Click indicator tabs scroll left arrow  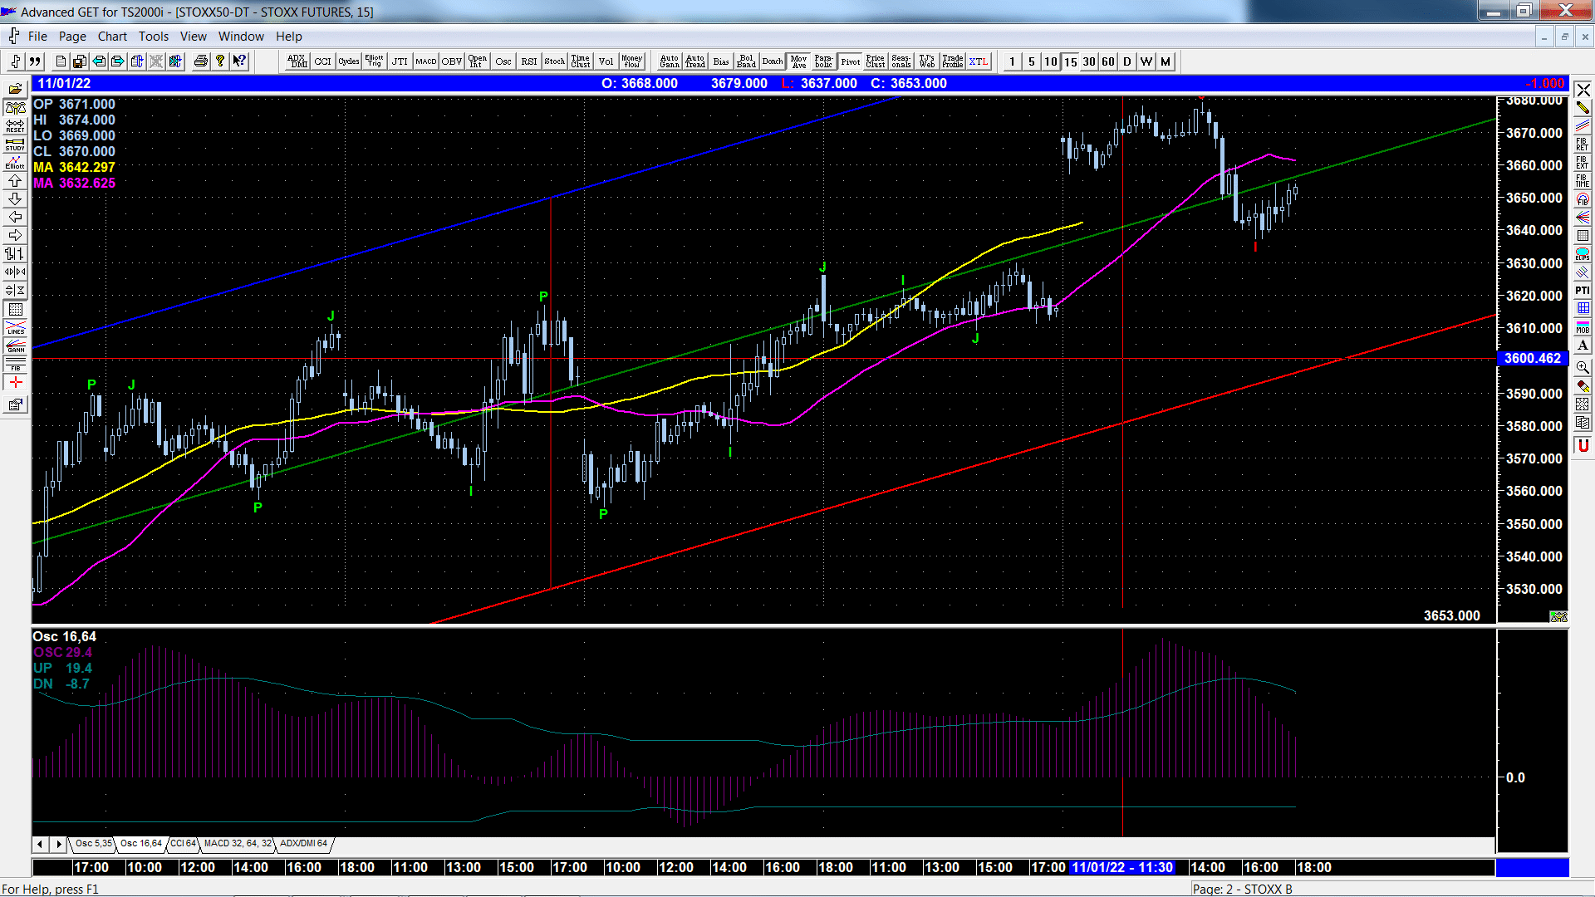tap(40, 844)
